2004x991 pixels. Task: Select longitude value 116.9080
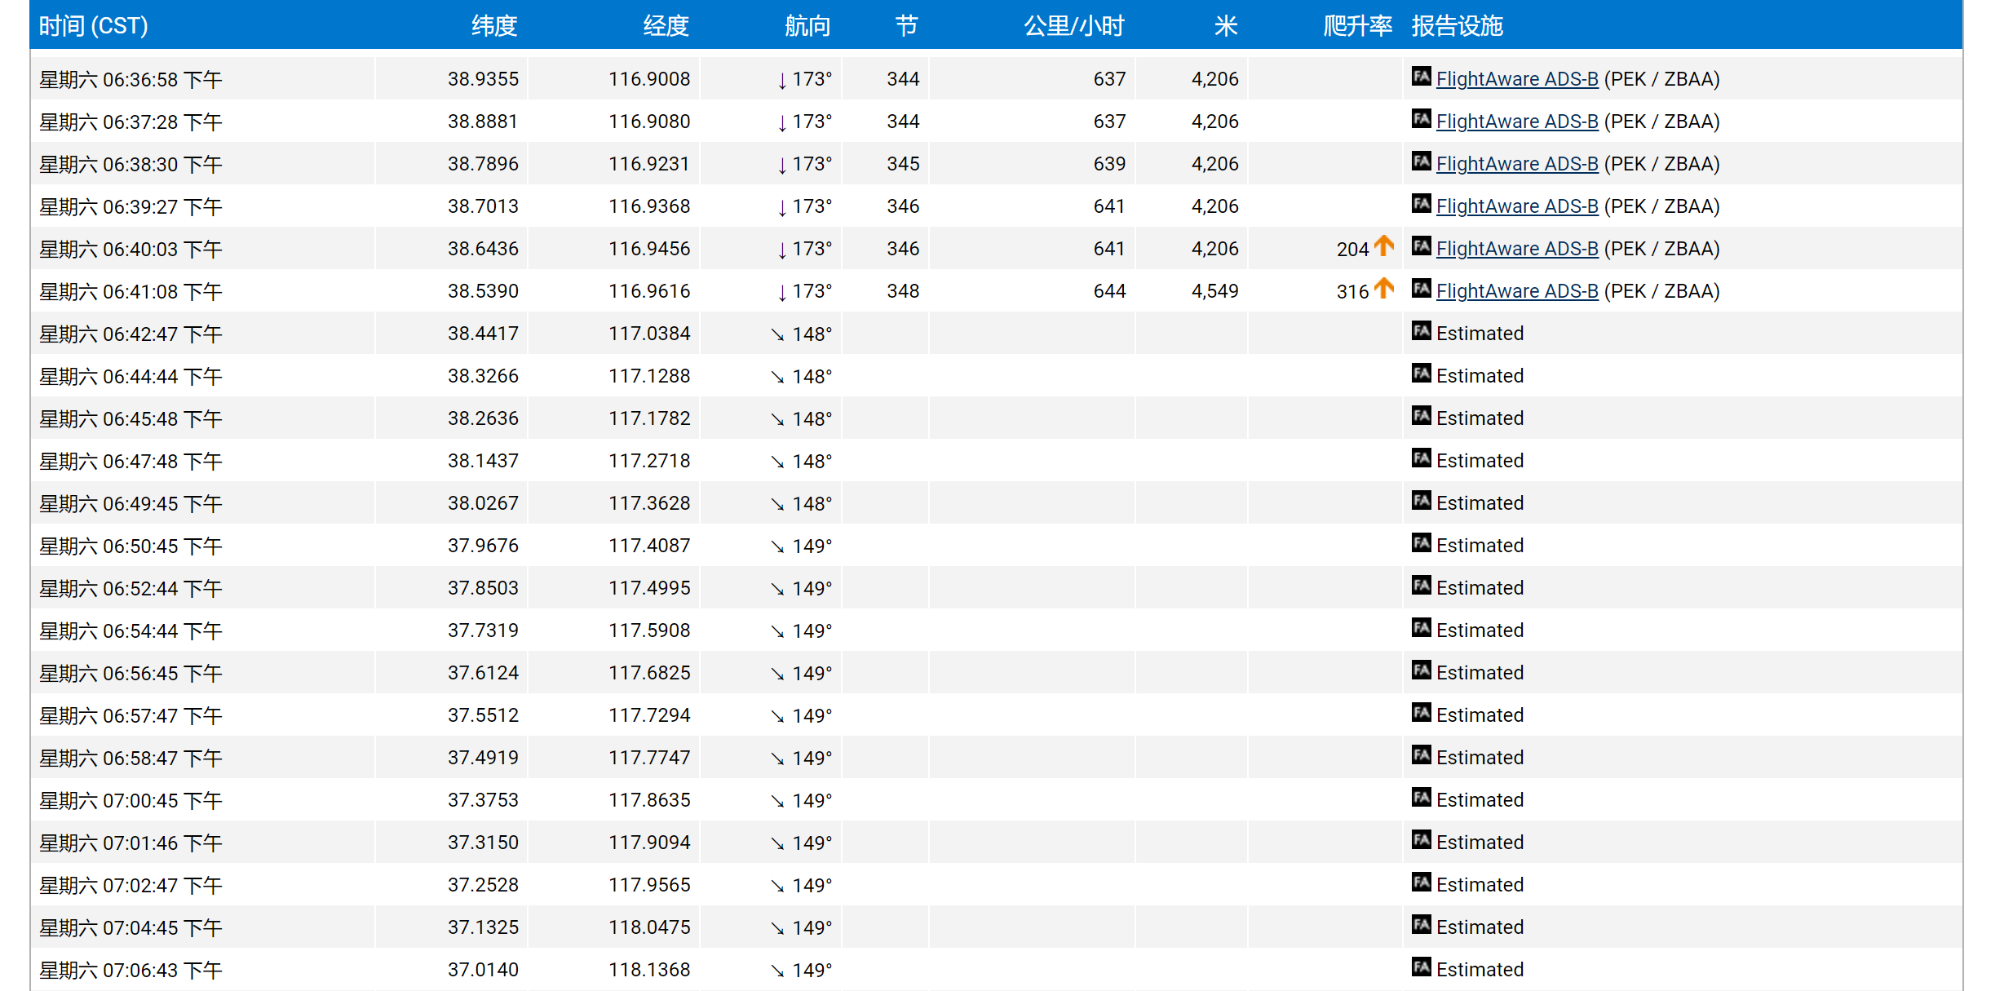(x=649, y=122)
